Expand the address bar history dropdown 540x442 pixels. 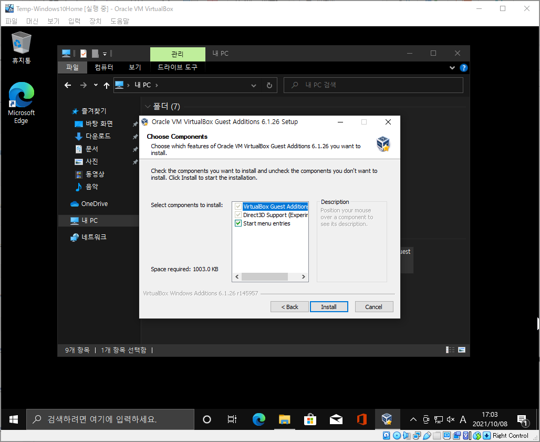pyautogui.click(x=254, y=86)
